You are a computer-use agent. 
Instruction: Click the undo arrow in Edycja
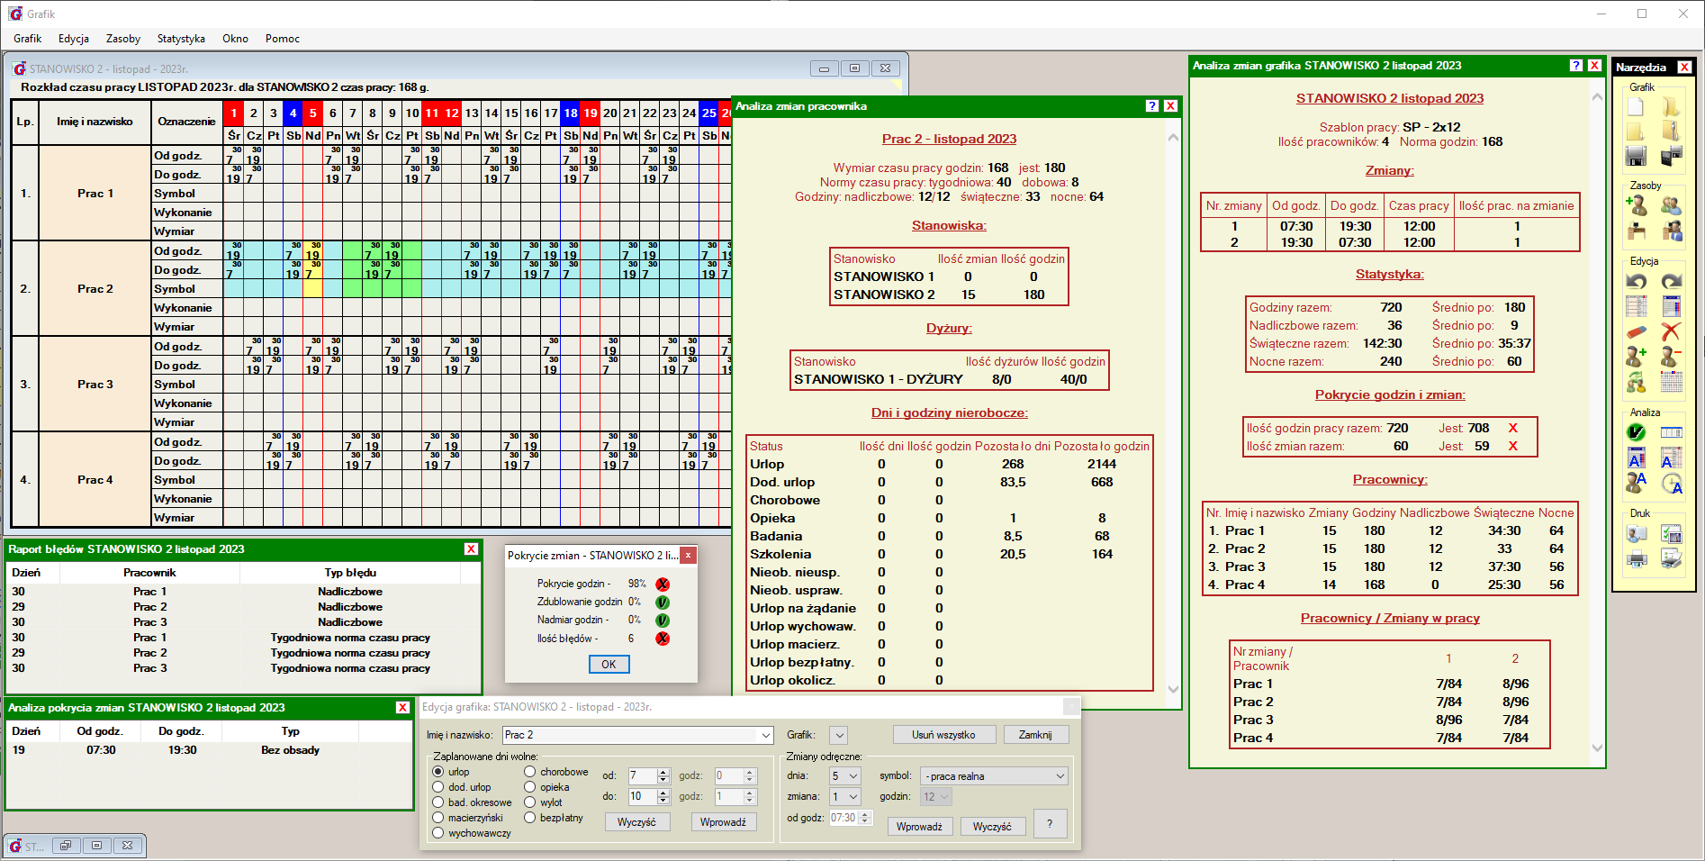(x=1636, y=282)
